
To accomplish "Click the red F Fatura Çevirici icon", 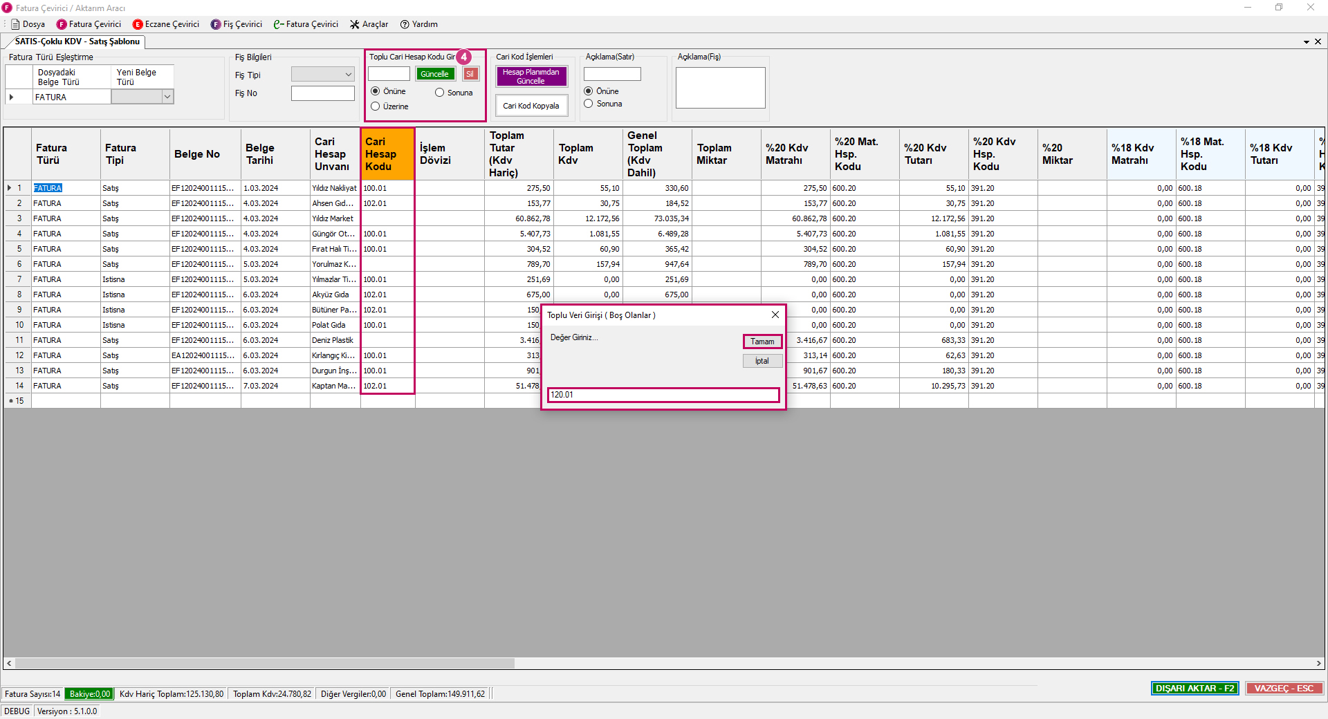I will pos(62,24).
